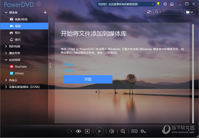The height and width of the screenshot is (138, 199).
Task: Click the notification bell icon beside PowerDVD logo
Action: point(39,4)
